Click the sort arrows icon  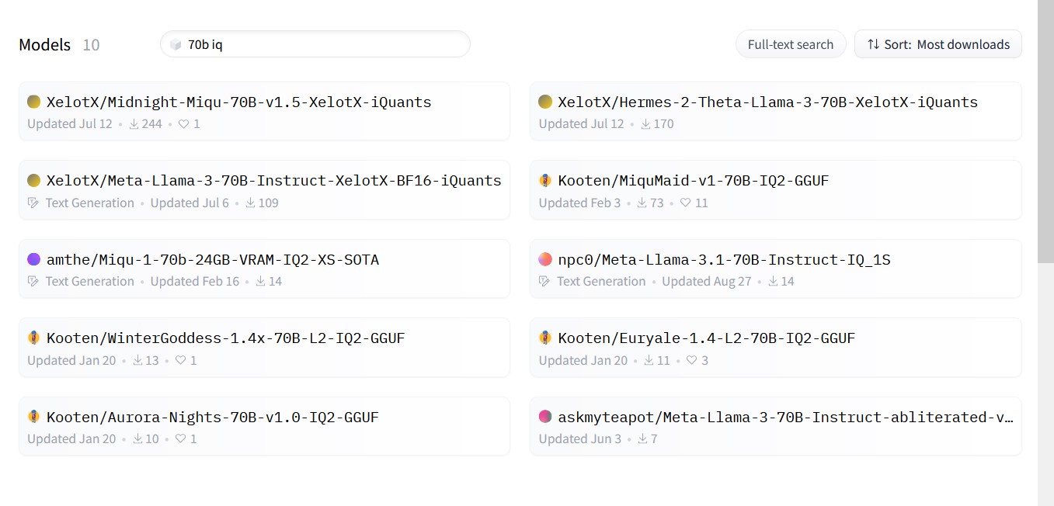874,44
